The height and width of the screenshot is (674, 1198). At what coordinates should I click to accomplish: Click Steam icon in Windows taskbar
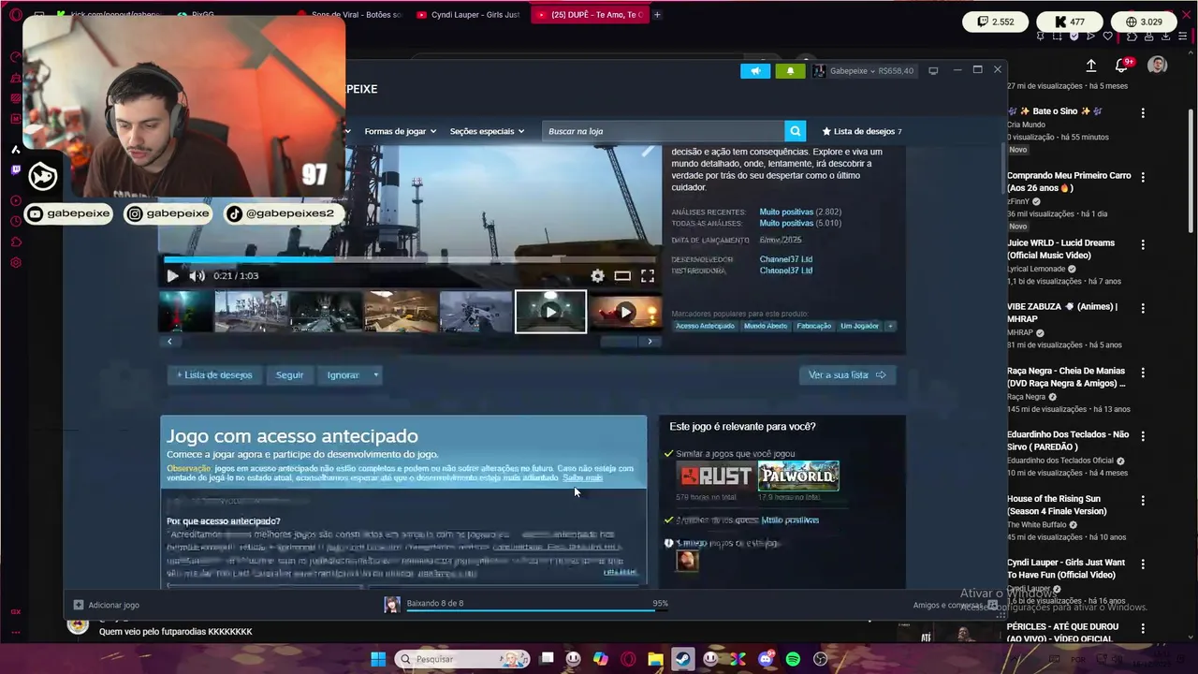click(x=683, y=659)
